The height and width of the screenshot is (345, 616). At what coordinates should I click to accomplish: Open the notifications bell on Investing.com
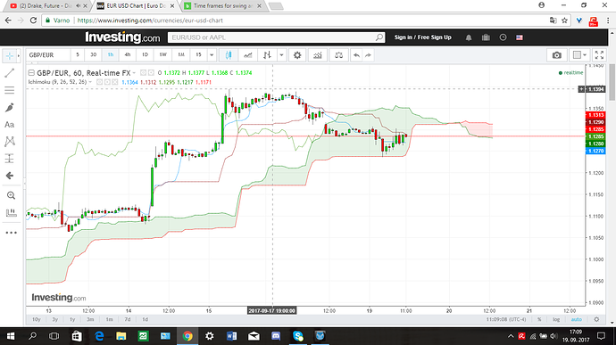pyautogui.click(x=469, y=37)
